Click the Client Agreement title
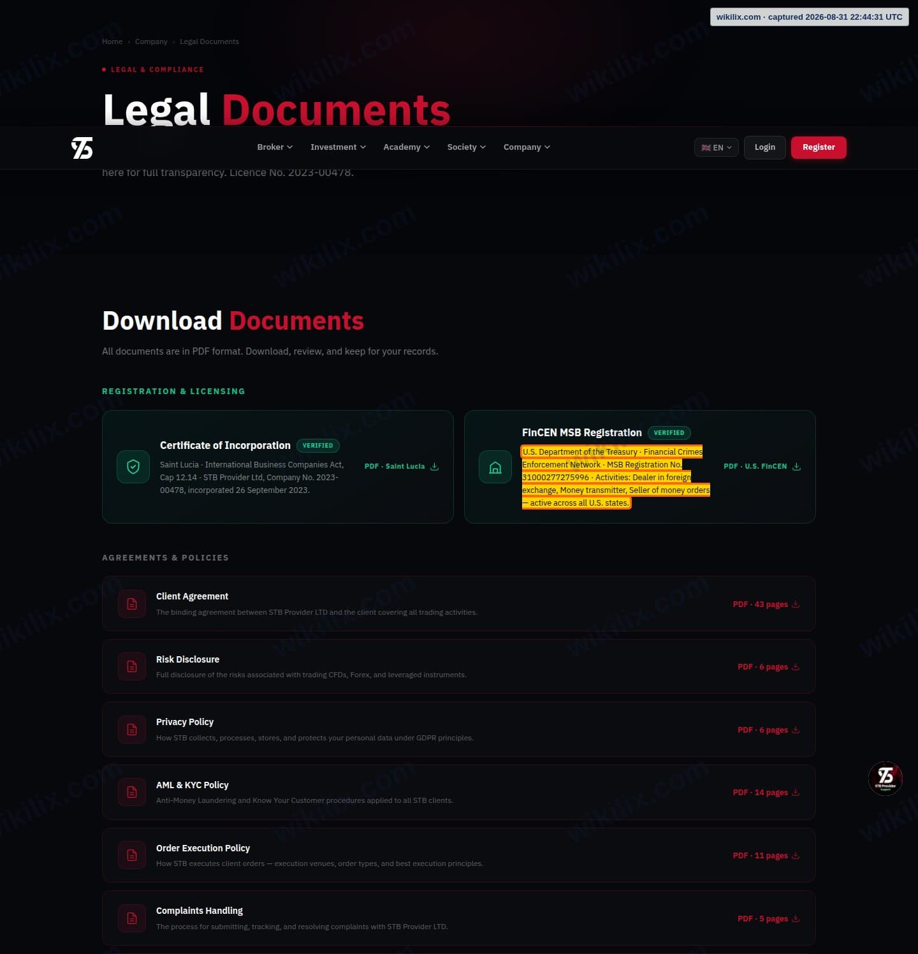The height and width of the screenshot is (954, 918). pyautogui.click(x=192, y=596)
